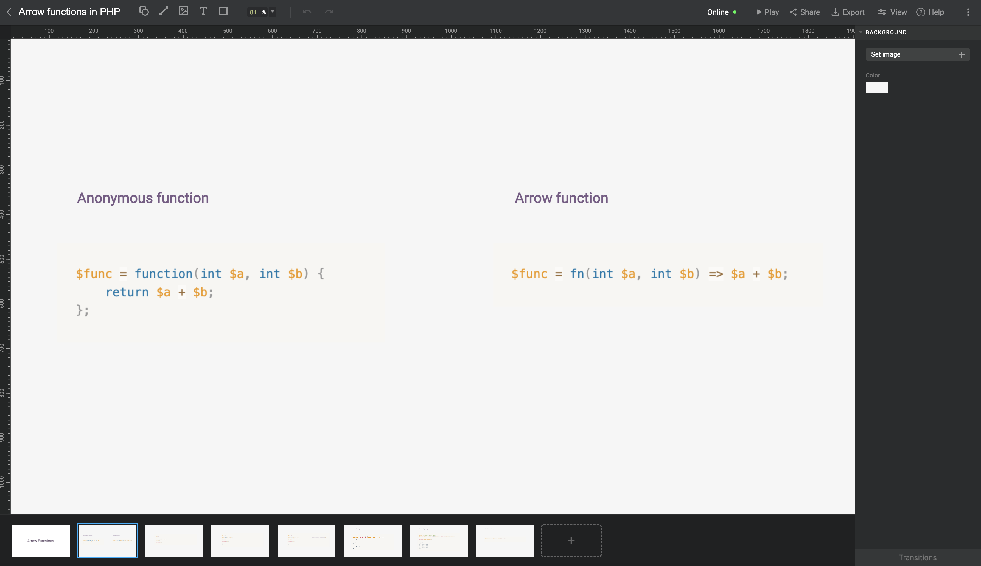Collapse the BACKGROUND panel section

pos(861,32)
